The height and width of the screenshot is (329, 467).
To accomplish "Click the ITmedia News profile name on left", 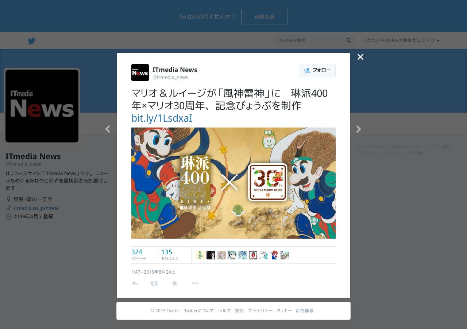I will click(x=33, y=156).
